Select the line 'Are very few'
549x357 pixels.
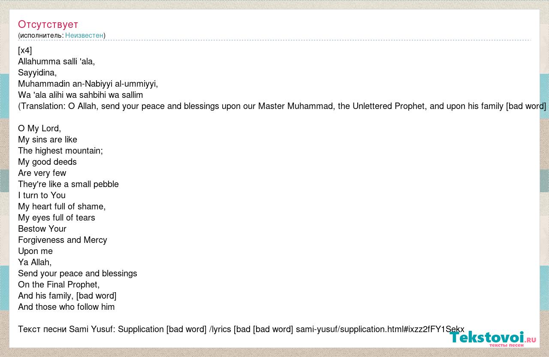point(42,173)
